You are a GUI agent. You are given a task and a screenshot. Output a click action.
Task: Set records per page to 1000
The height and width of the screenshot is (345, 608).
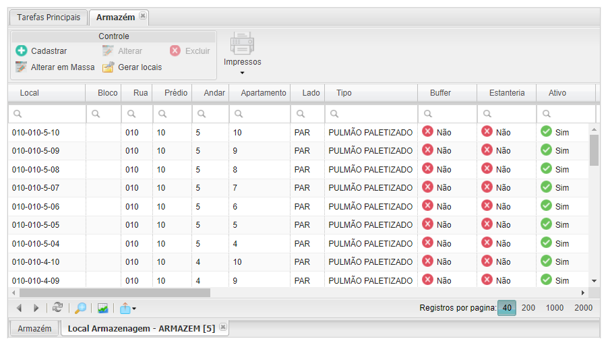(x=555, y=308)
